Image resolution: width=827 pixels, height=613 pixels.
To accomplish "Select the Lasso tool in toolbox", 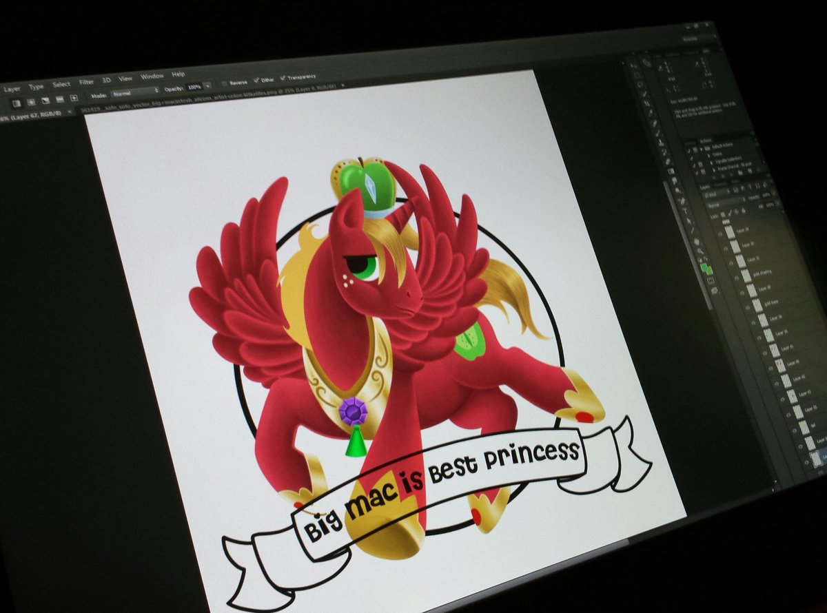I will tap(640, 85).
